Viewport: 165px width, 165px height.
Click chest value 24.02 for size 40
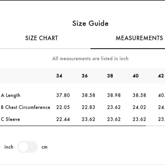click(x=139, y=107)
